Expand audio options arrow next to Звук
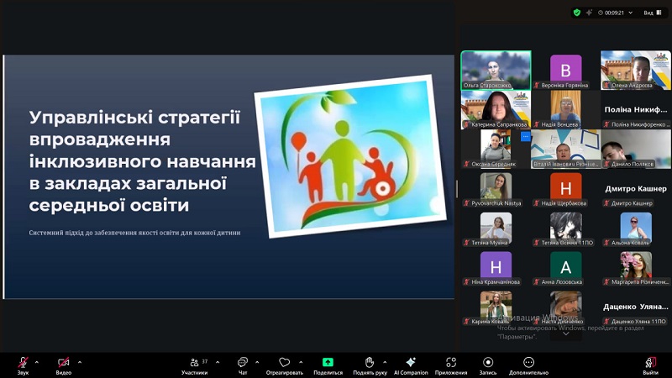The height and width of the screenshot is (378, 672). click(x=39, y=362)
